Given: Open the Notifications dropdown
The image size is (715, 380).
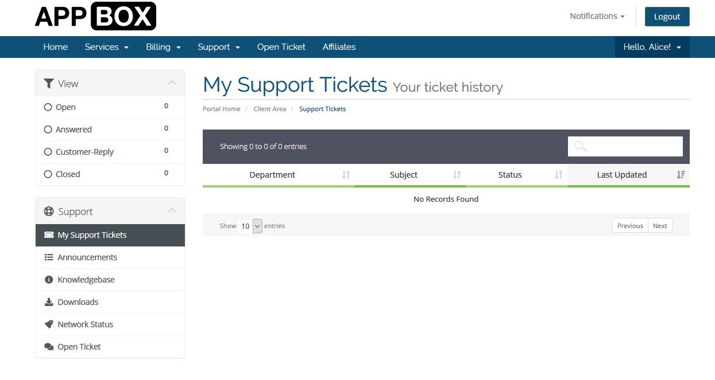Looking at the screenshot, I should tap(597, 16).
